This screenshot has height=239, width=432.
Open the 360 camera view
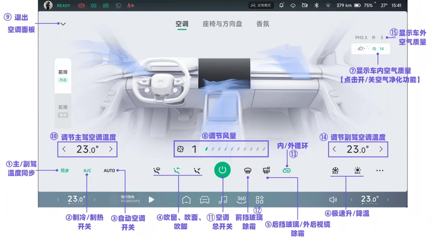pyautogui.click(x=241, y=199)
